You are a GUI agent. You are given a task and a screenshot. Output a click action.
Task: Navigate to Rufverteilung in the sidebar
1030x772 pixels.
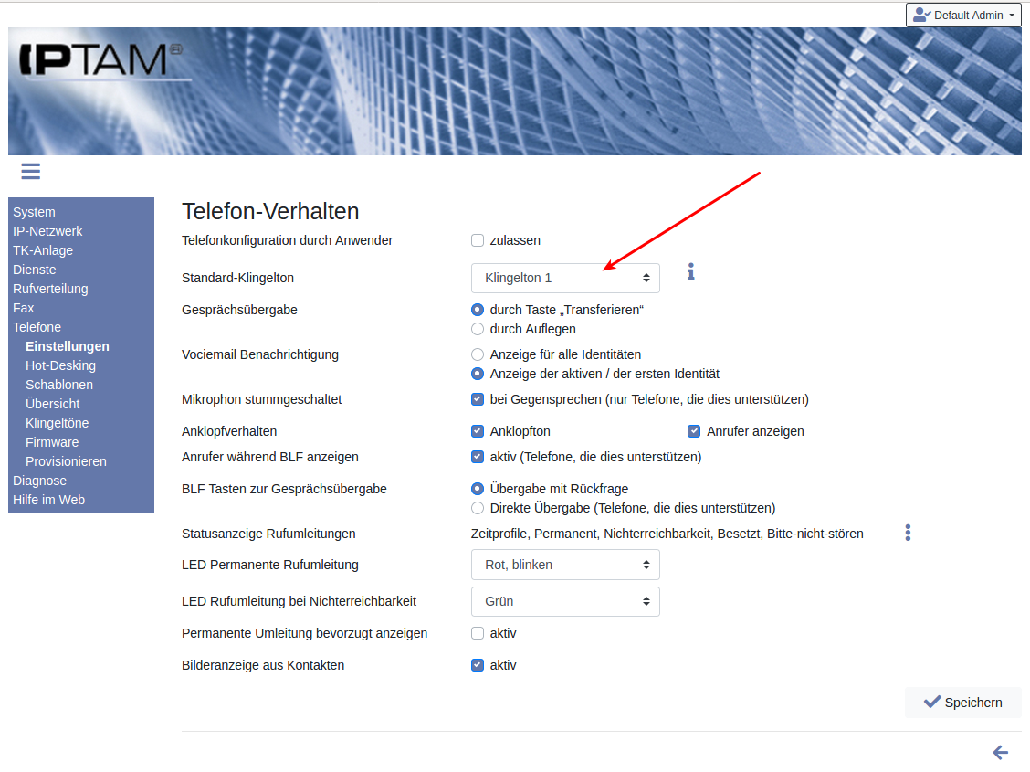50,289
